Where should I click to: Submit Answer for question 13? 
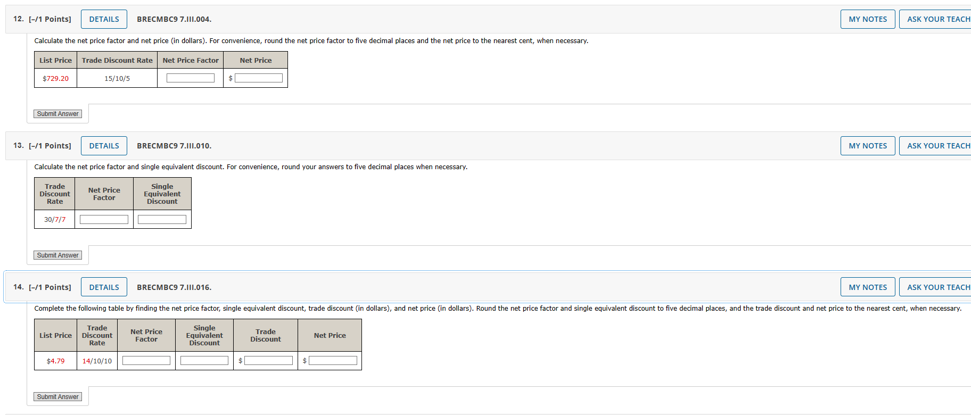tap(57, 255)
